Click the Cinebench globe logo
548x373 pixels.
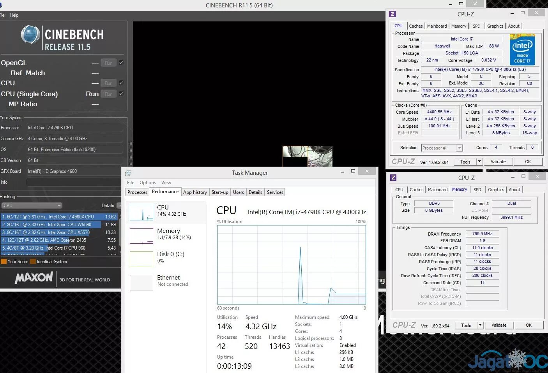tap(30, 35)
